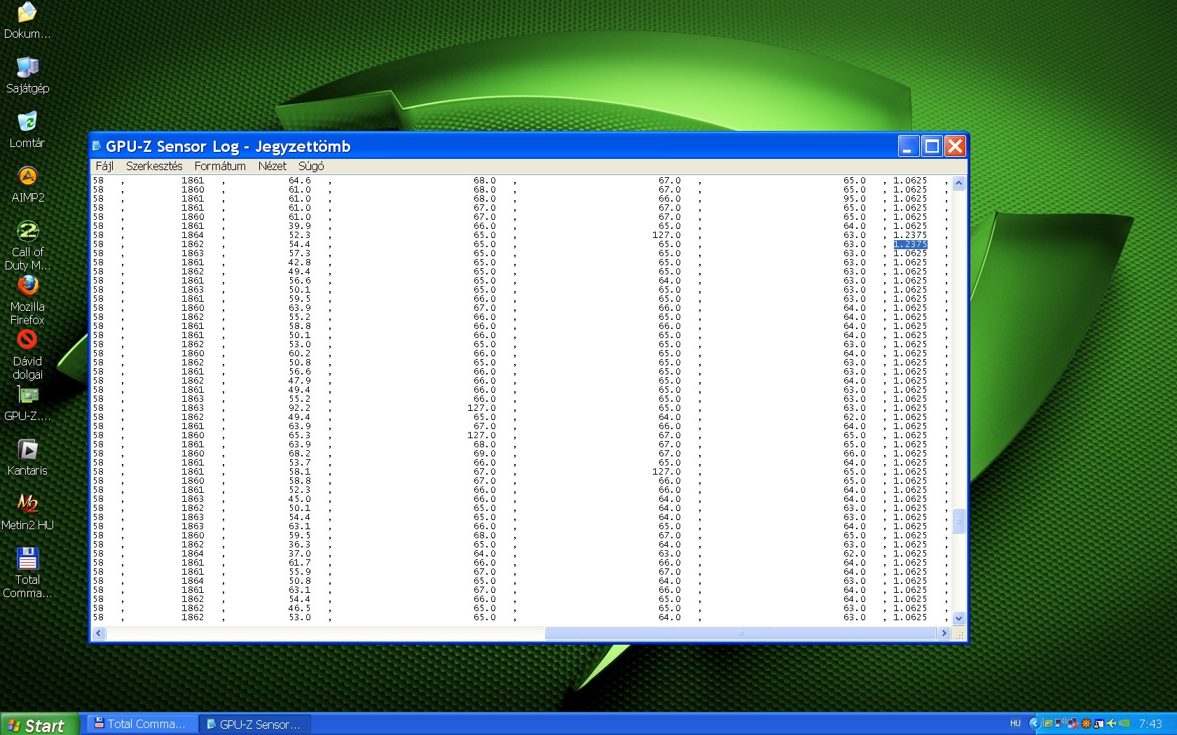This screenshot has height=735, width=1177.
Task: Close the GPU-Z Sensor Log window
Action: point(955,146)
